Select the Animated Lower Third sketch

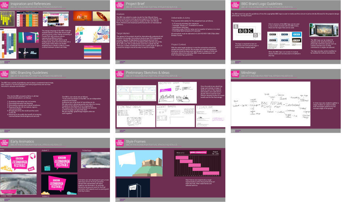177,93
